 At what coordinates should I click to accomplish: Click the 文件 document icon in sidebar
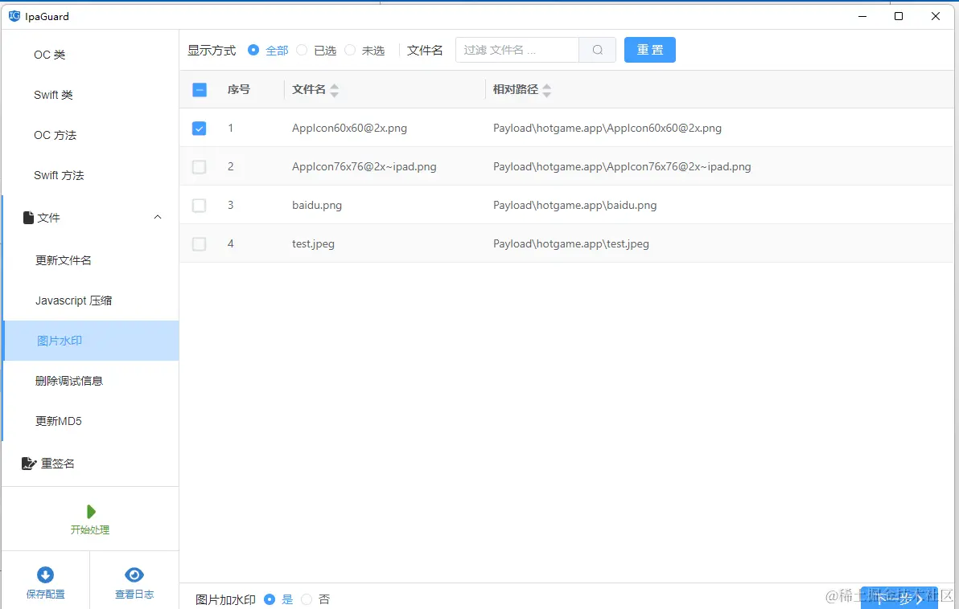pos(28,218)
